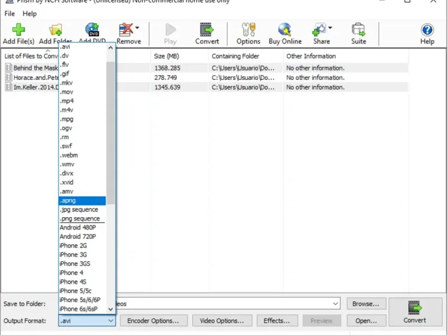
Task: Select iPhone 3G preset
Action: [x=82, y=255]
